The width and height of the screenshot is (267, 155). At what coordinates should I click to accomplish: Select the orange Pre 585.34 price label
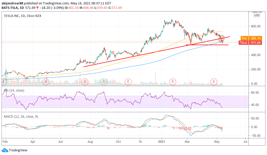[x=251, y=38]
